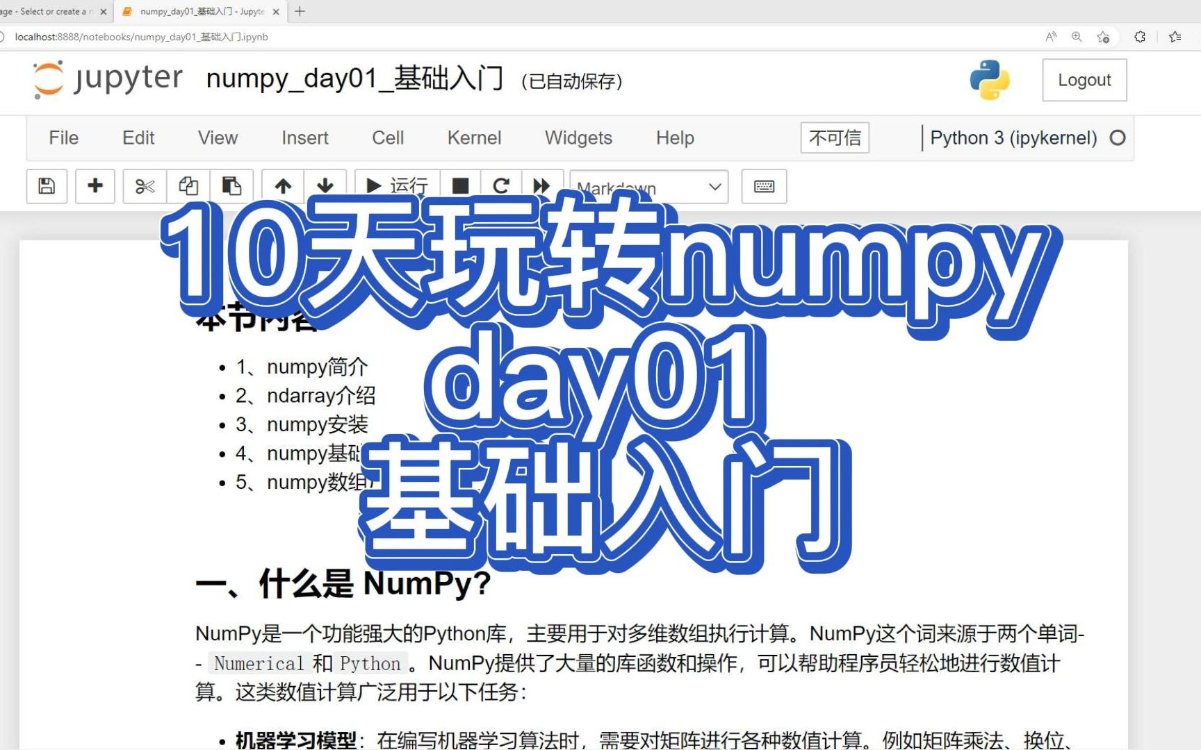This screenshot has width=1201, height=750.
Task: Switch to the numpy_day01 Jupyter browser tab
Action: pos(202,12)
